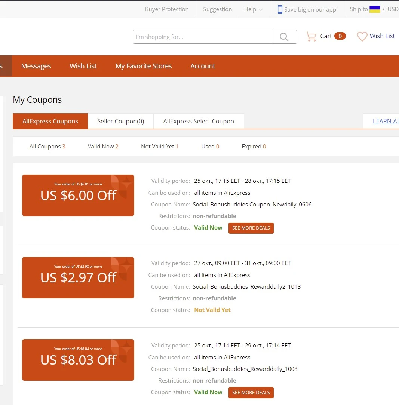The width and height of the screenshot is (399, 405).
Task: Tap the mobile phone app icon
Action: coord(280,10)
